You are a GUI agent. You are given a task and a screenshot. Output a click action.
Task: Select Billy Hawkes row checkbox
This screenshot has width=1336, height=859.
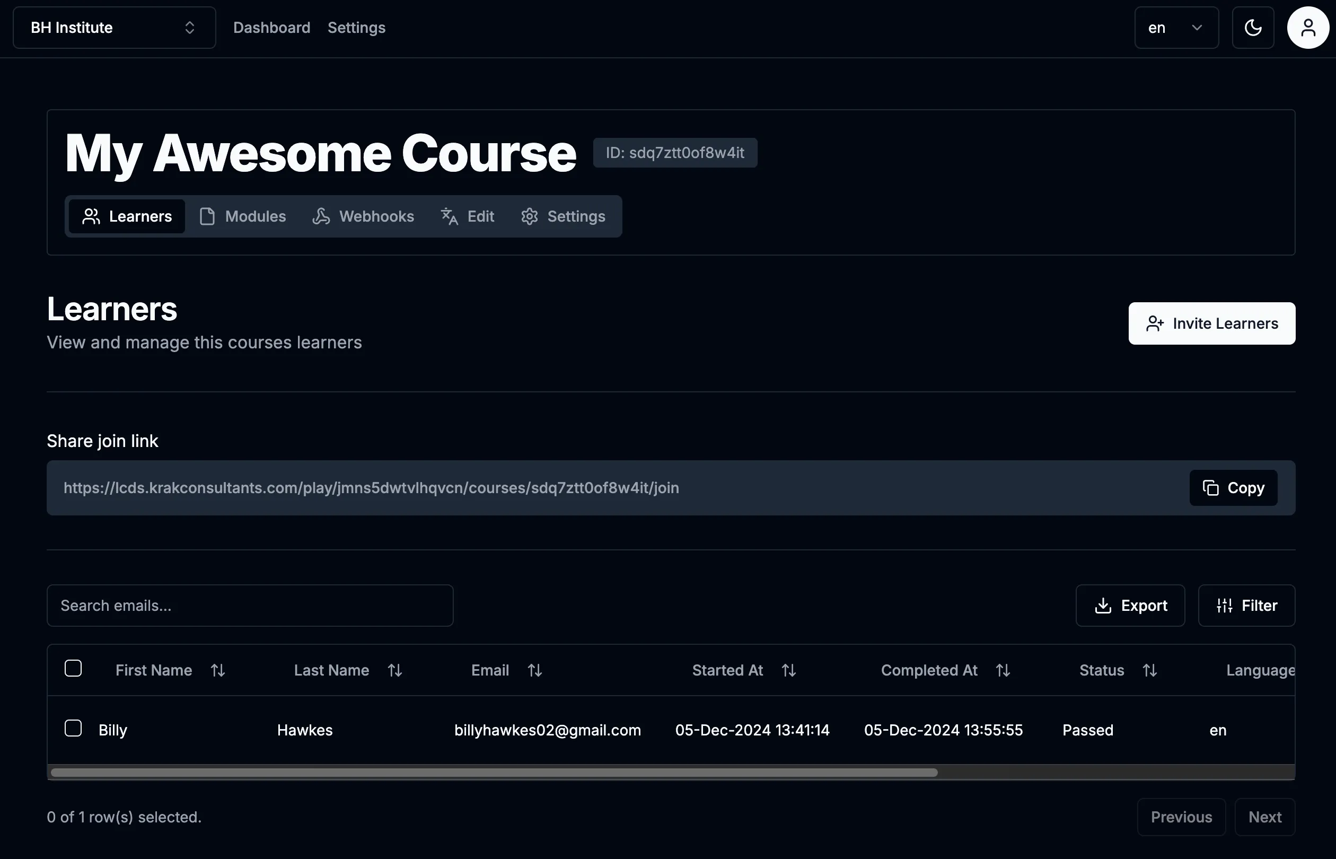point(73,728)
